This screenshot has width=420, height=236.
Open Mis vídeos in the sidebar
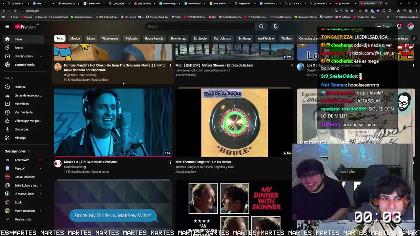(23, 104)
